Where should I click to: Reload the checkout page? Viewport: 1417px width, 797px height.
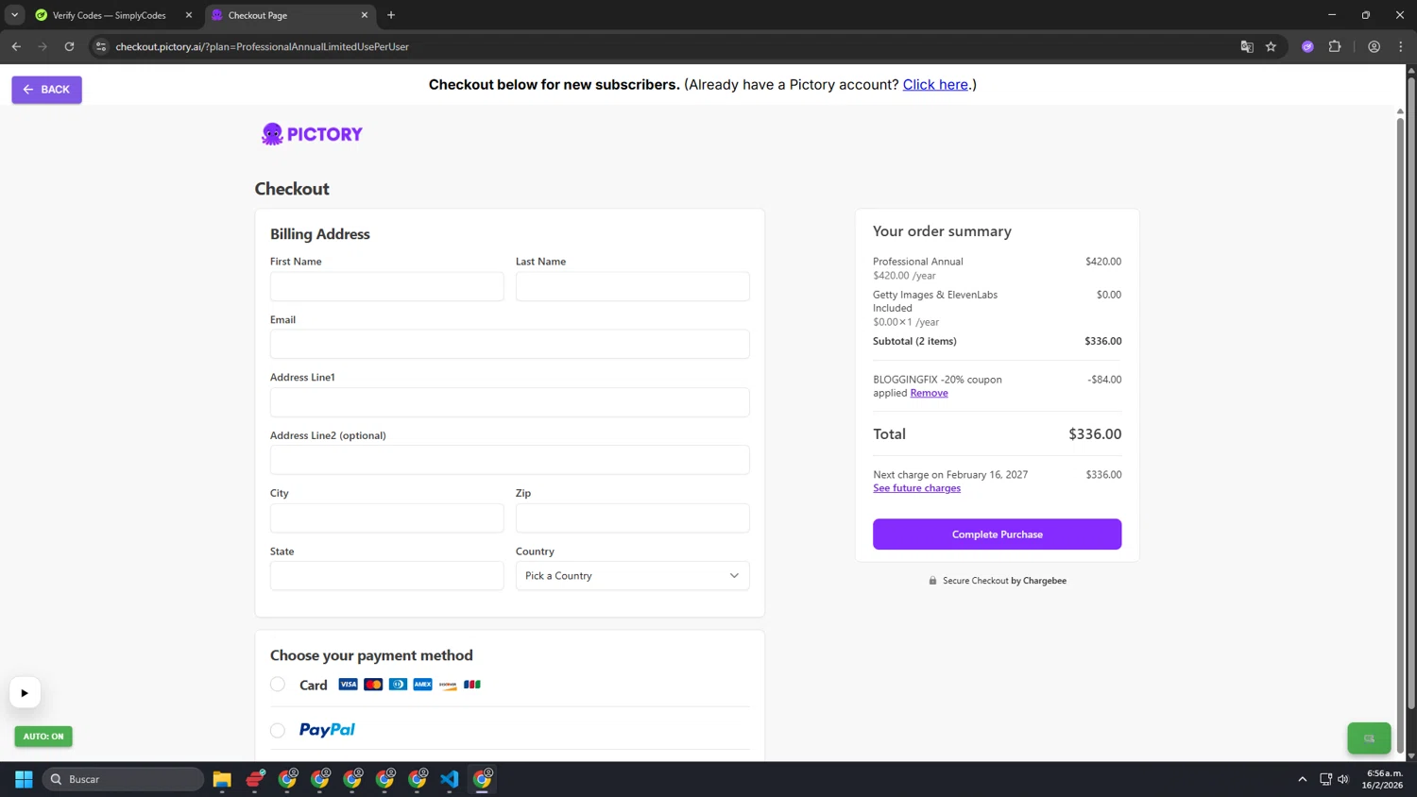pyautogui.click(x=69, y=46)
